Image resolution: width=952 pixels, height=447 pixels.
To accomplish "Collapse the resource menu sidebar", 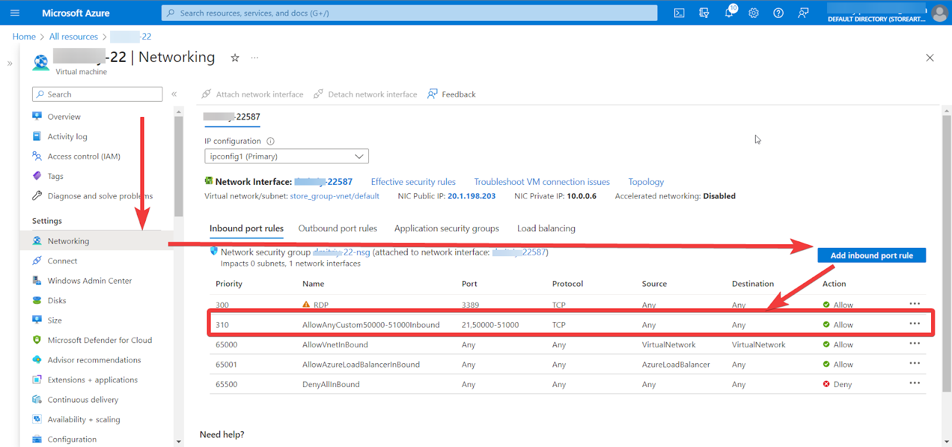I will pyautogui.click(x=174, y=94).
